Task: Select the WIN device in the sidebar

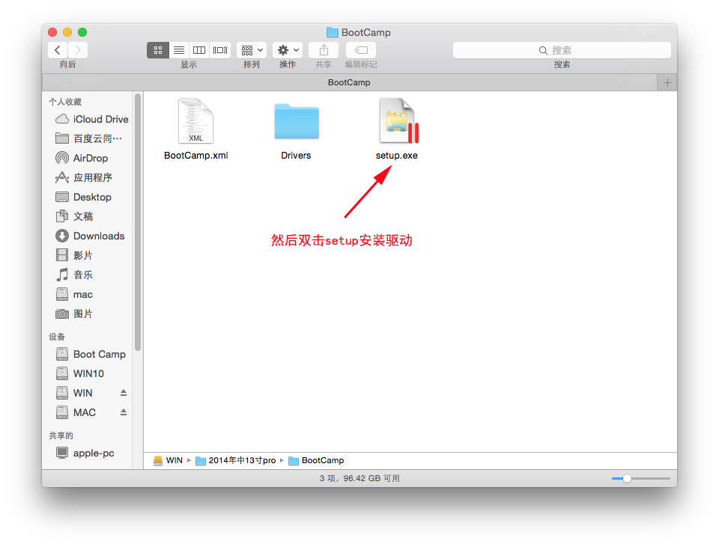Action: [x=74, y=393]
